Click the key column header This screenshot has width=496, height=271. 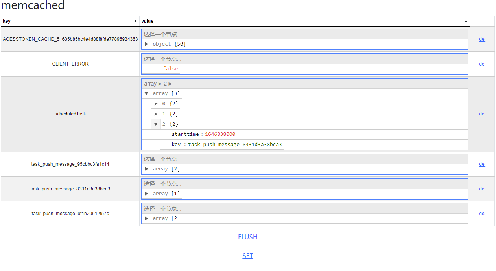coord(70,21)
